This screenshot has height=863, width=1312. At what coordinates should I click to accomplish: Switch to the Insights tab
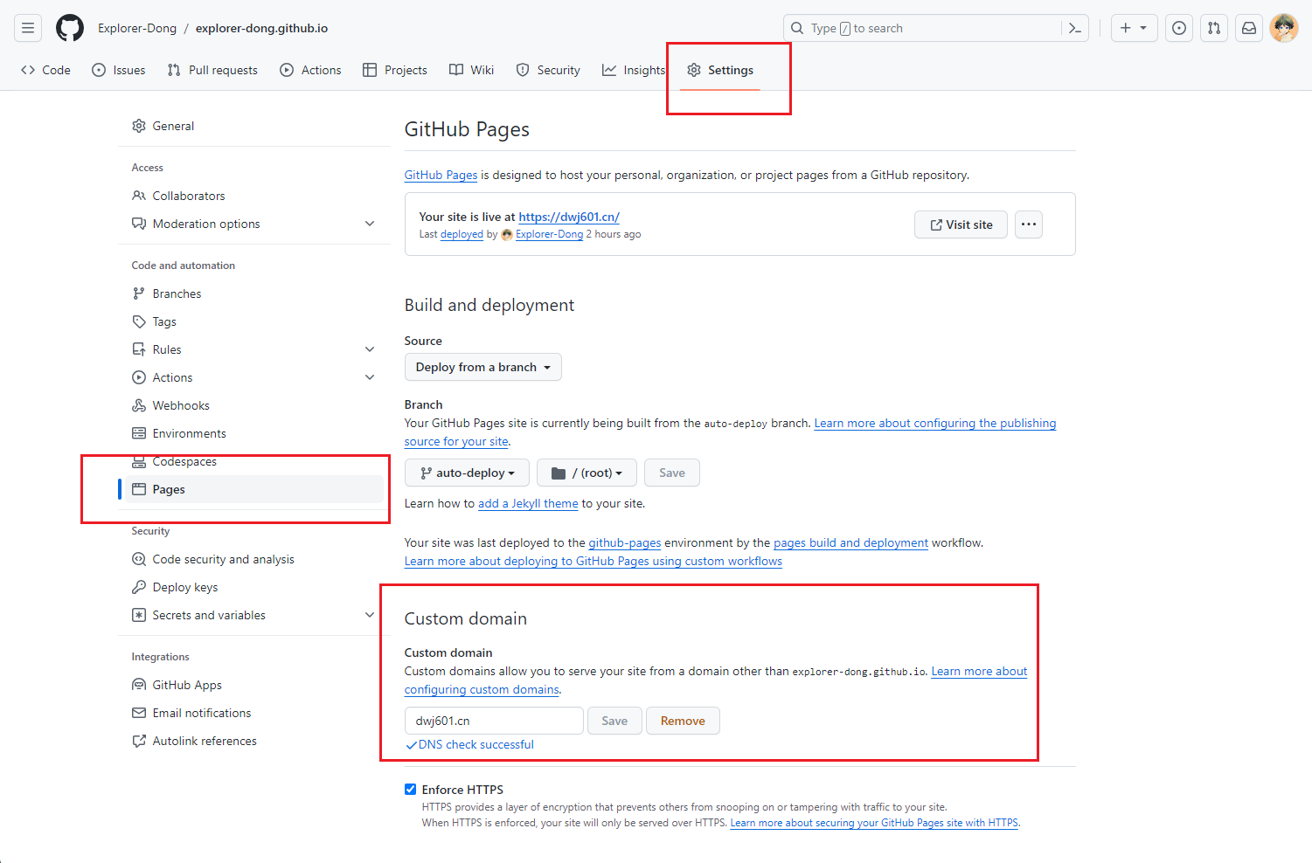[634, 70]
